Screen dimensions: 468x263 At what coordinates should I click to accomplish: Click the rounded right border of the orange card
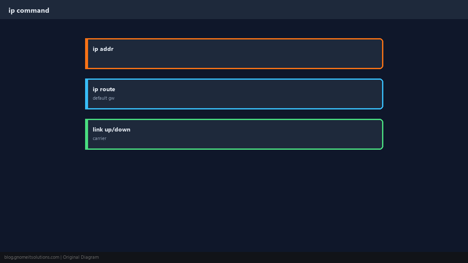(x=382, y=53)
